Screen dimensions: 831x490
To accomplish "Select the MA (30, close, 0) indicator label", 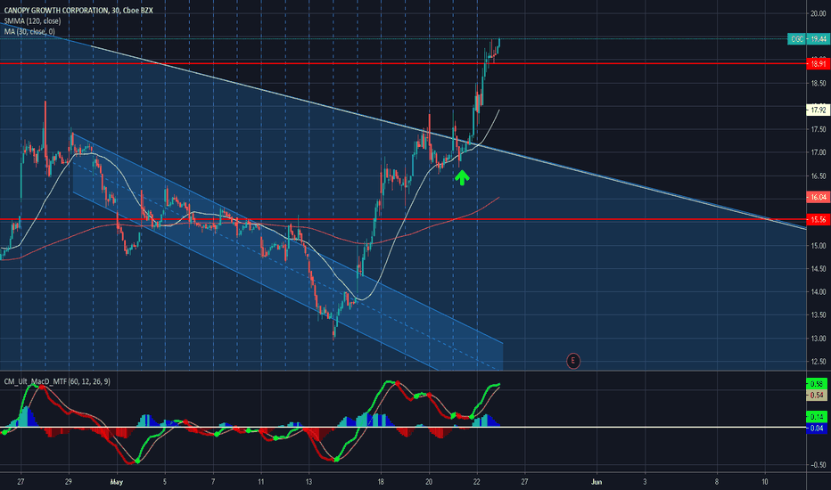I will pyautogui.click(x=29, y=32).
